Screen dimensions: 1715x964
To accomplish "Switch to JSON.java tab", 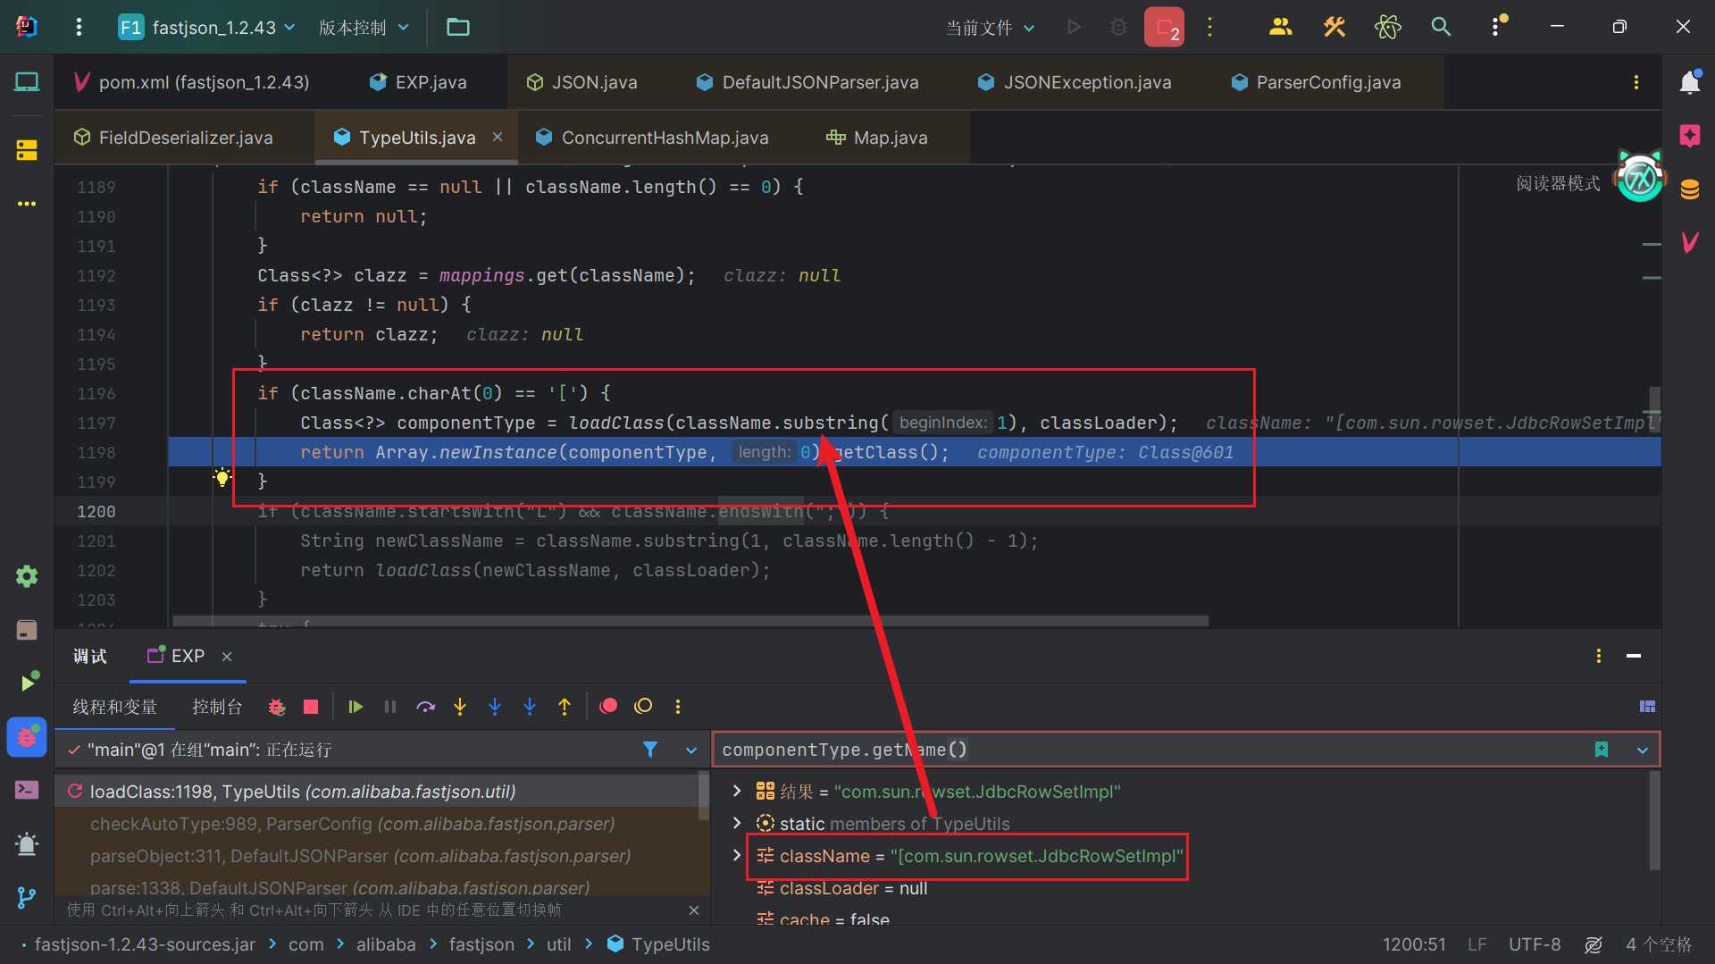I will 581,82.
